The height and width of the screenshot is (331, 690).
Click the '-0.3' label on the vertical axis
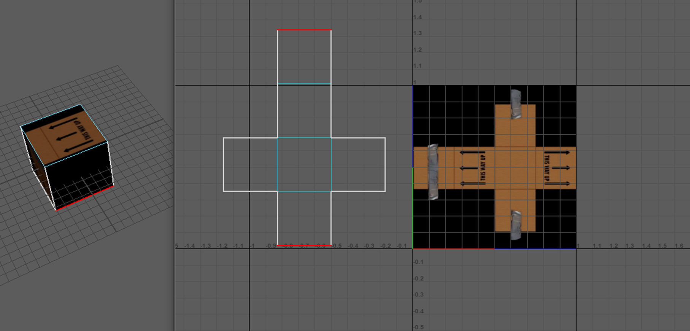419,294
